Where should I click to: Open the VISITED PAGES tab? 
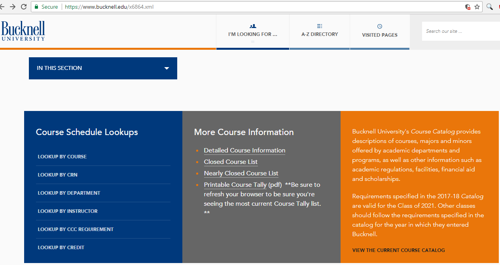[x=380, y=32]
